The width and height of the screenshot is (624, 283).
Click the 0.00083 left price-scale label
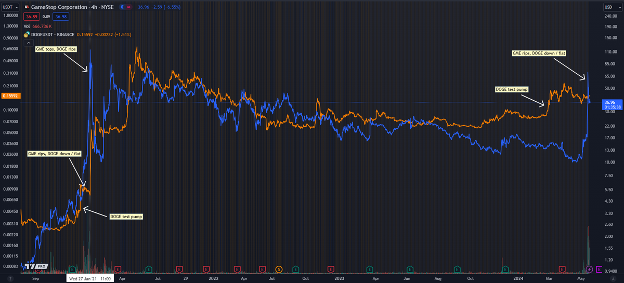[10, 266]
